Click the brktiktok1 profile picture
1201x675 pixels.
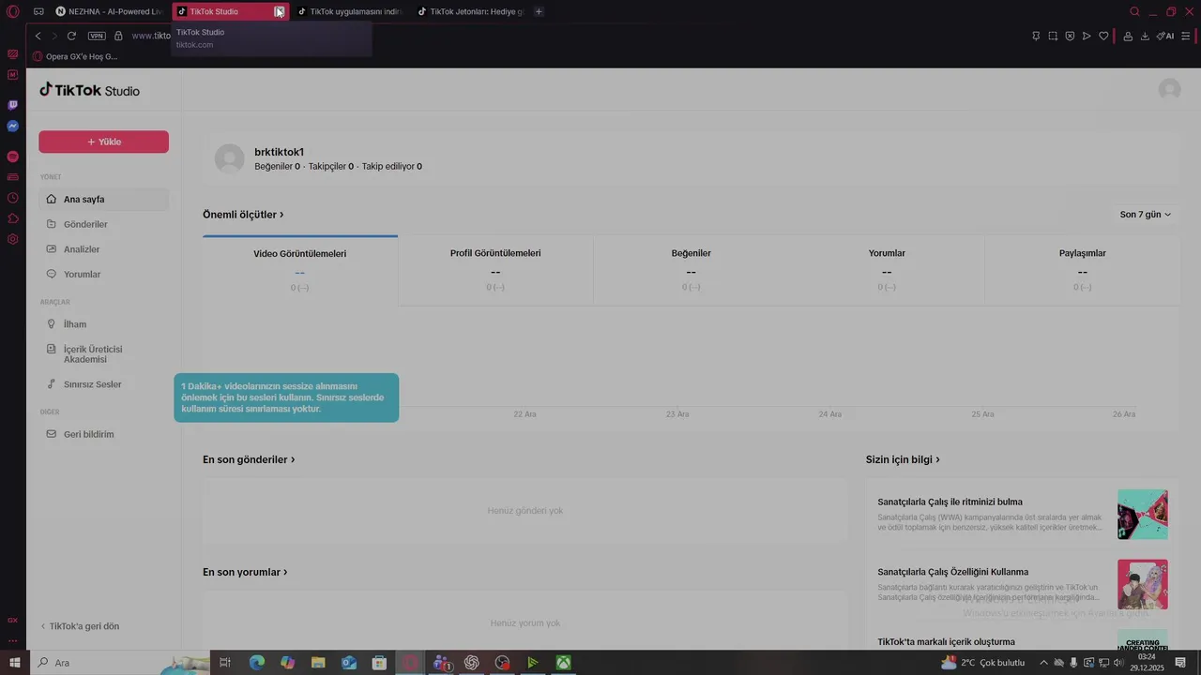230,158
